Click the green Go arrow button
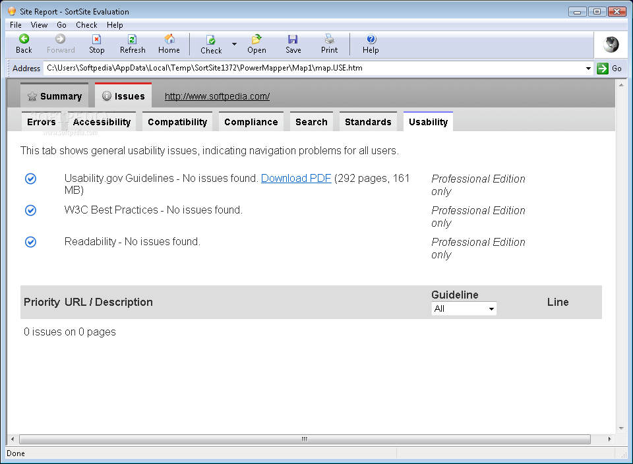Viewport: 633px width, 464px height. pos(602,68)
